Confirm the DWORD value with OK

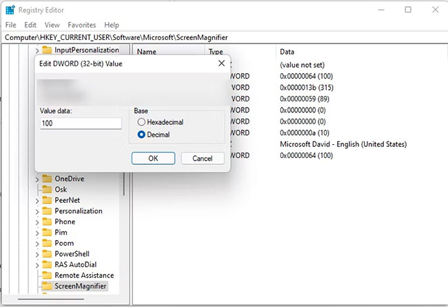(153, 158)
